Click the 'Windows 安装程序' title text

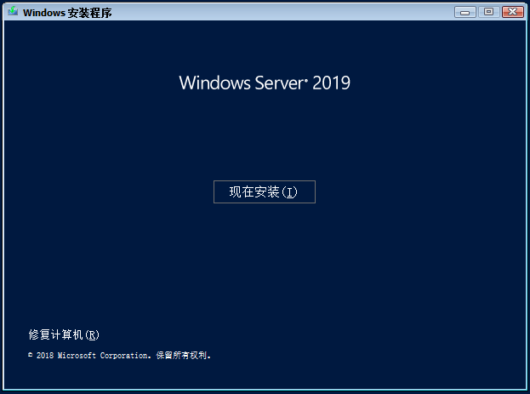pos(66,13)
